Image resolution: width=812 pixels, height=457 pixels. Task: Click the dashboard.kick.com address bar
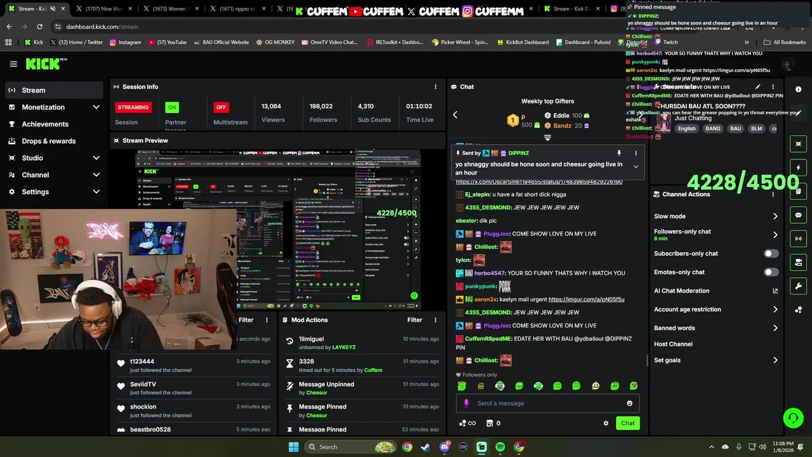(102, 27)
